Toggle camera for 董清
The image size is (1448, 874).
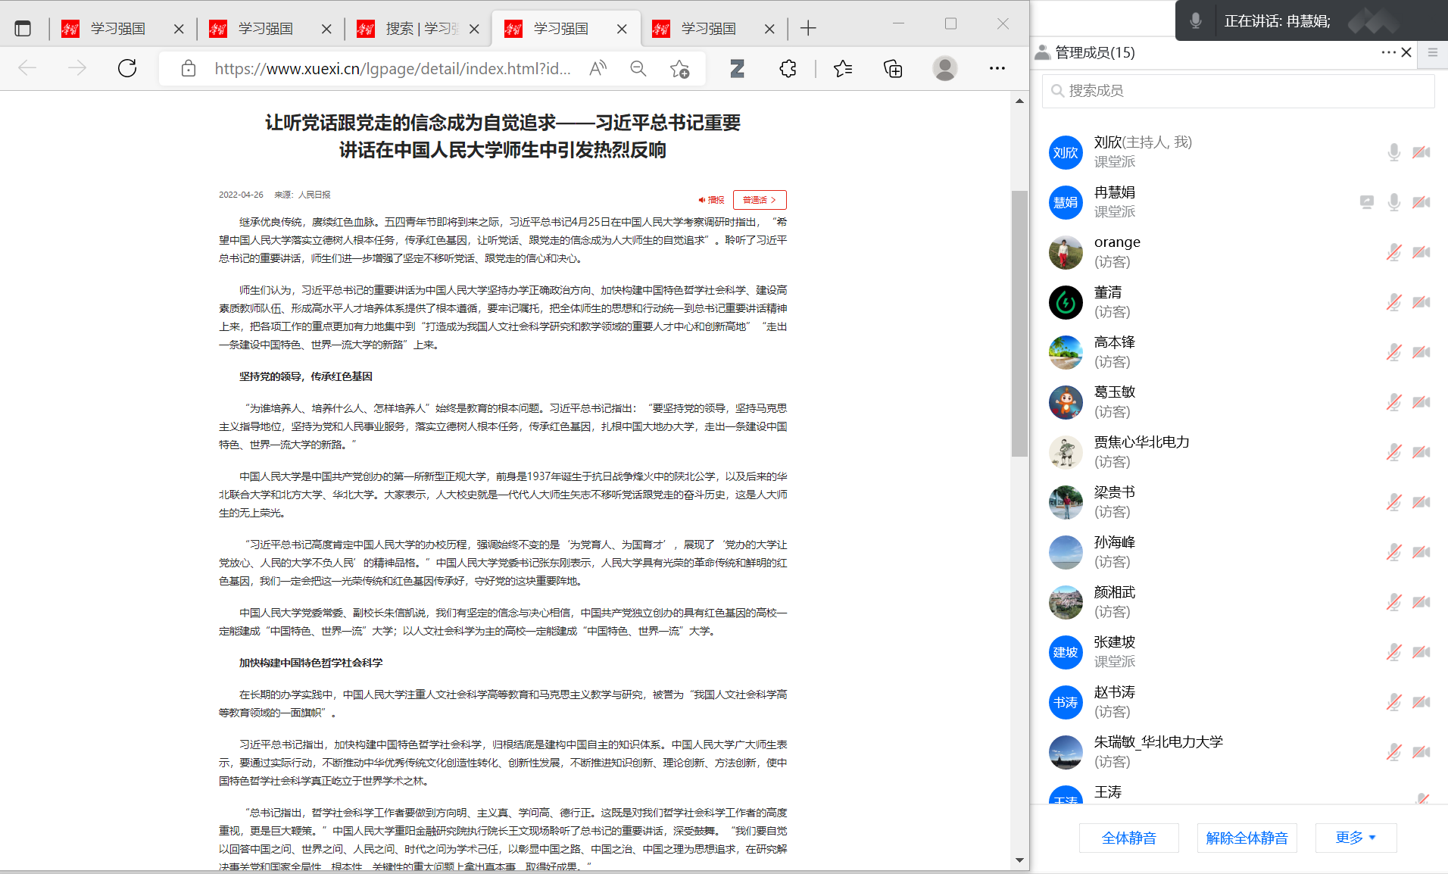point(1421,302)
